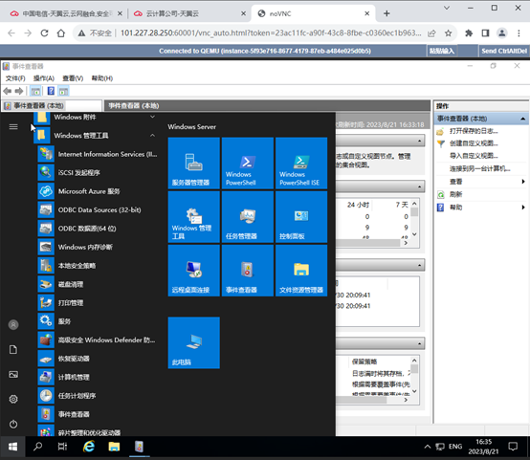Viewport: 530px width, 460px height.
Task: Open the Windows 管理工具 tile
Action: [x=193, y=217]
